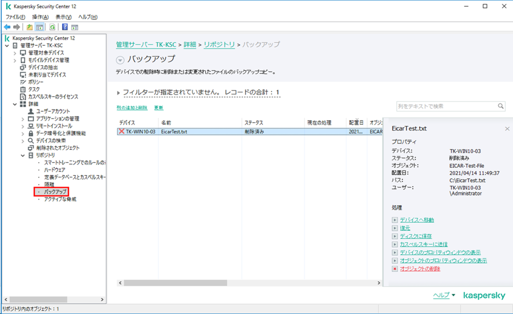Click the red X delete icon next to オブジェクトの削除
The width and height of the screenshot is (513, 314).
pyautogui.click(x=394, y=269)
